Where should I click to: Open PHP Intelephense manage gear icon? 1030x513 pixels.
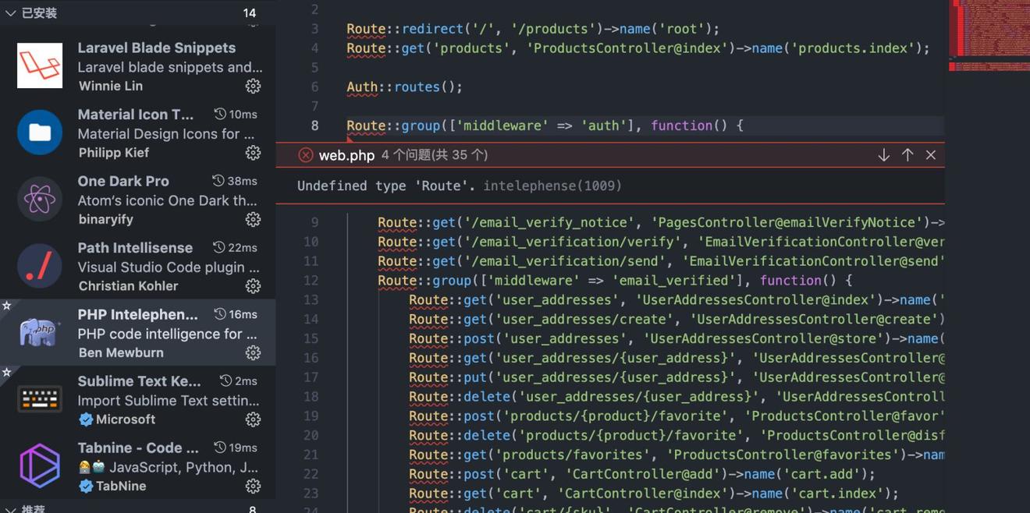click(x=253, y=353)
